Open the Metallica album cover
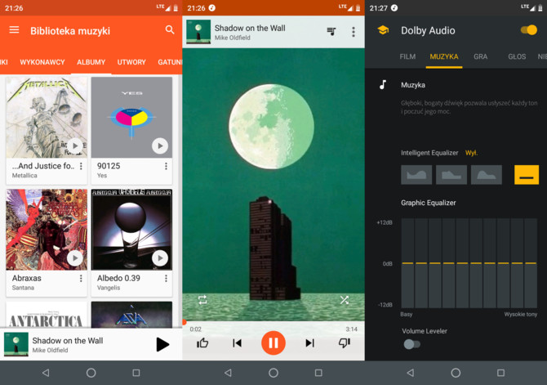547x385 pixels. click(x=47, y=118)
